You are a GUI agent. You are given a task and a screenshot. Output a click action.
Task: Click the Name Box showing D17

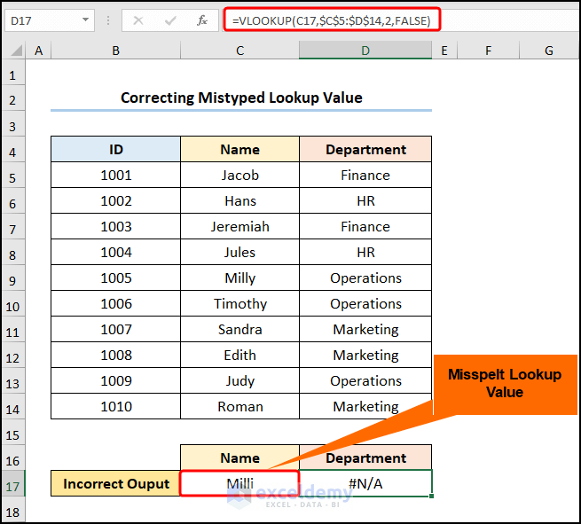[x=50, y=20]
